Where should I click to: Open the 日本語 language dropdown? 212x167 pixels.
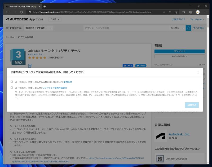(x=55, y=19)
